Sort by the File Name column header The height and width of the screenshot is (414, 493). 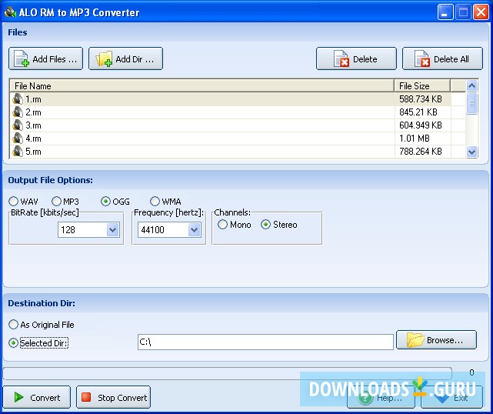tap(202, 86)
